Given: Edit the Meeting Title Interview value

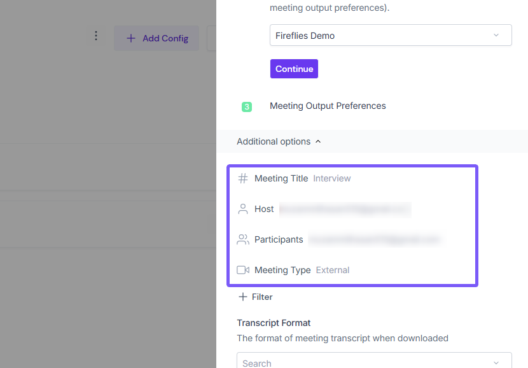Looking at the screenshot, I should pos(332,178).
